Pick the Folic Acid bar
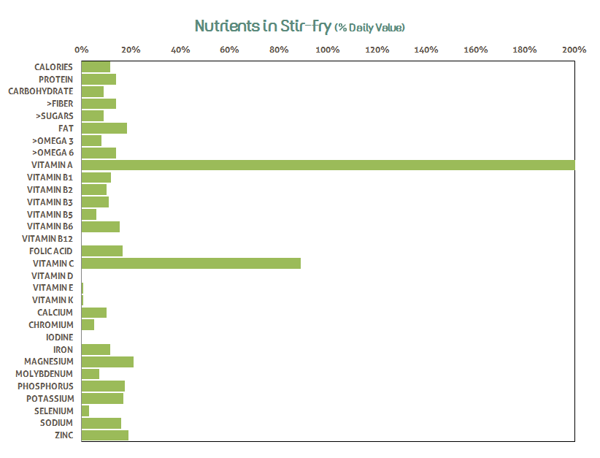The width and height of the screenshot is (600, 458). (101, 251)
